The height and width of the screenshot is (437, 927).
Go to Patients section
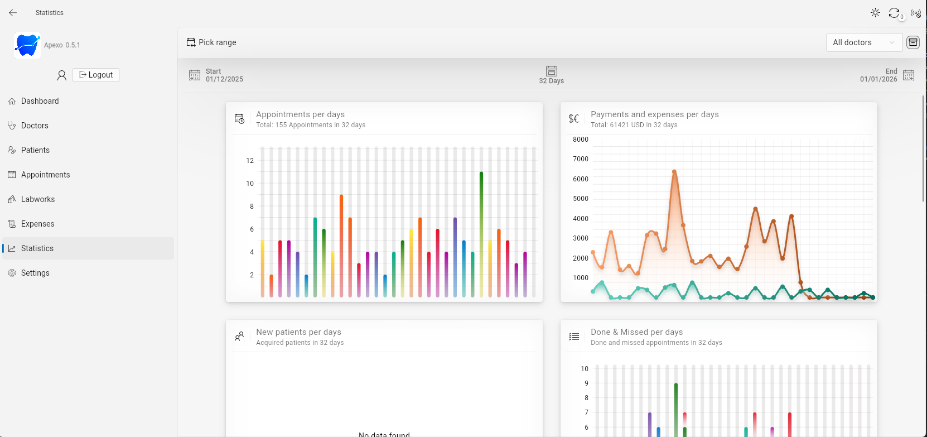click(88, 150)
